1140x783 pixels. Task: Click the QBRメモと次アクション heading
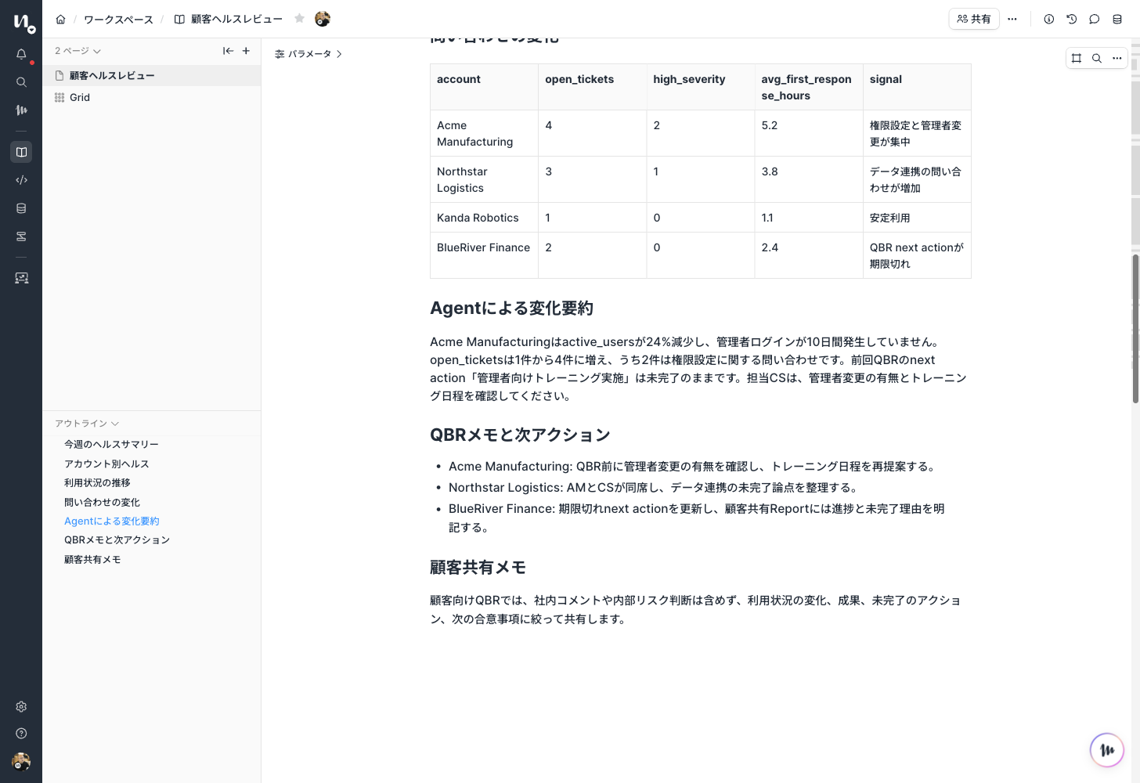click(x=520, y=435)
